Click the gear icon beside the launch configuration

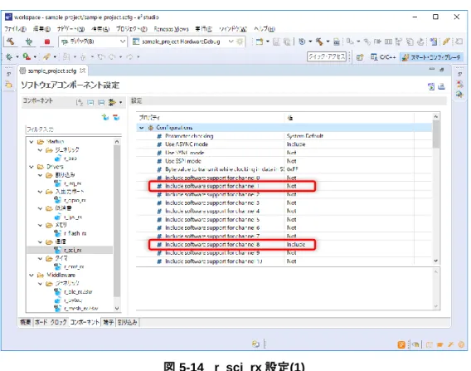(240, 41)
